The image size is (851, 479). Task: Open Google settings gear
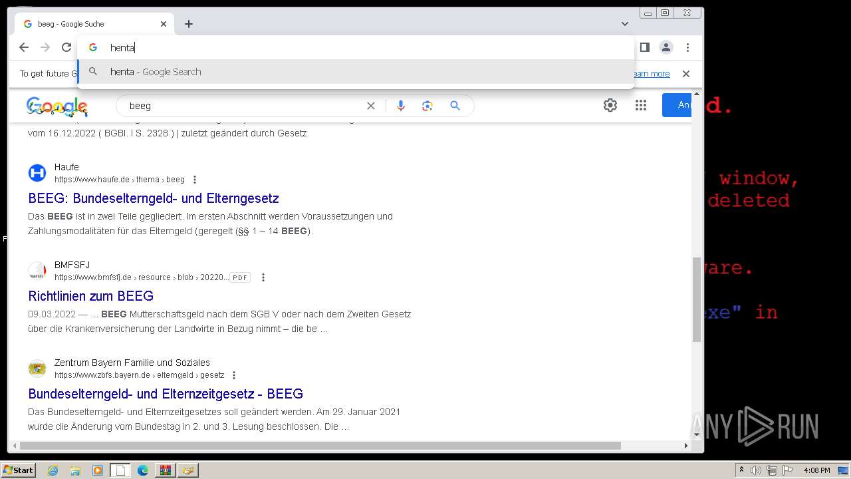[x=610, y=105]
